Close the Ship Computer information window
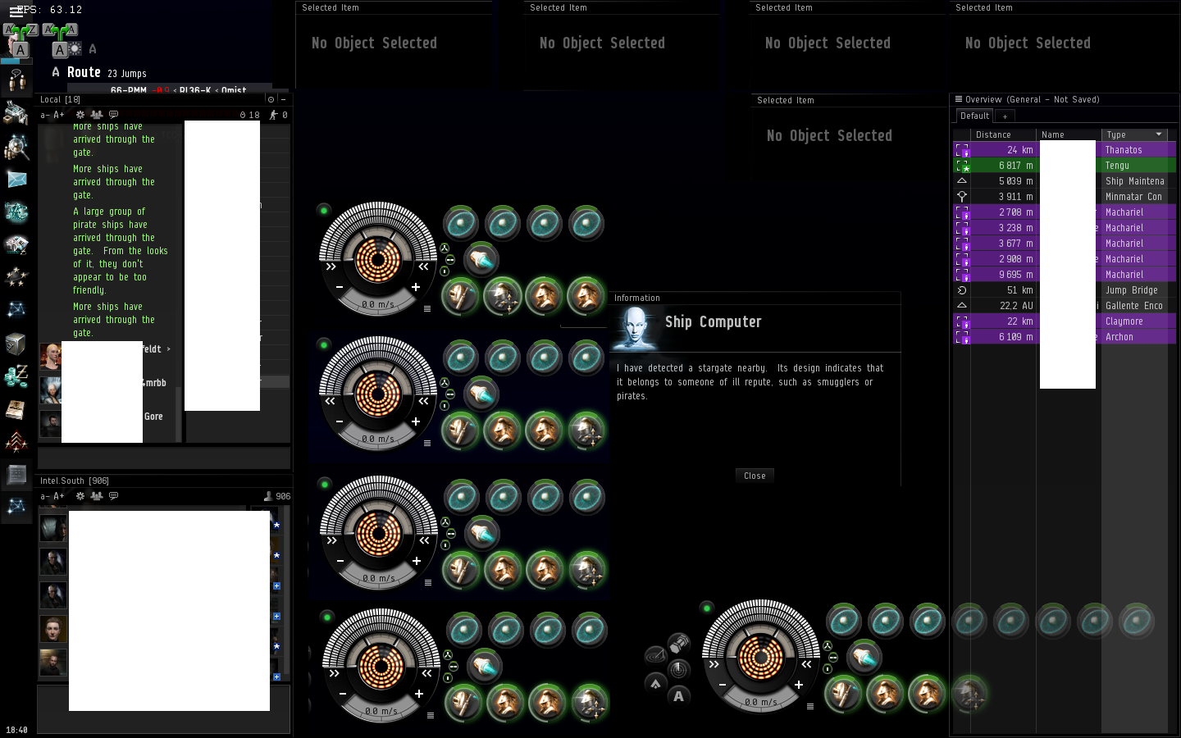 click(755, 476)
